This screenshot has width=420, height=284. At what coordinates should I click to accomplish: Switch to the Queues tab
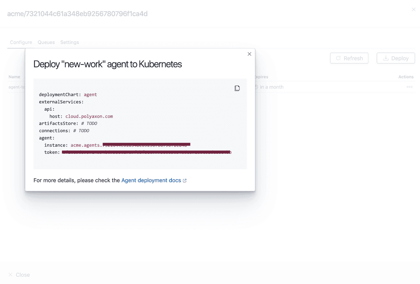click(x=46, y=42)
